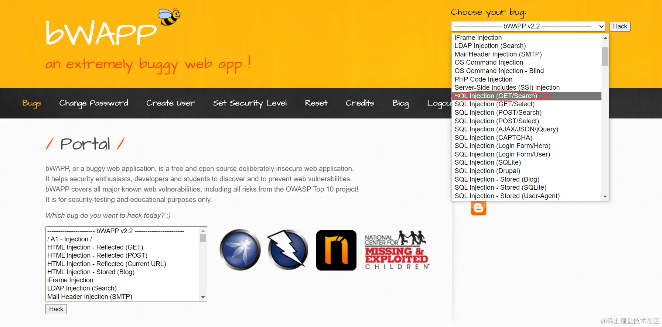662x327 pixels.
Task: Click dropdown list scroll down arrow
Action: (x=605, y=197)
